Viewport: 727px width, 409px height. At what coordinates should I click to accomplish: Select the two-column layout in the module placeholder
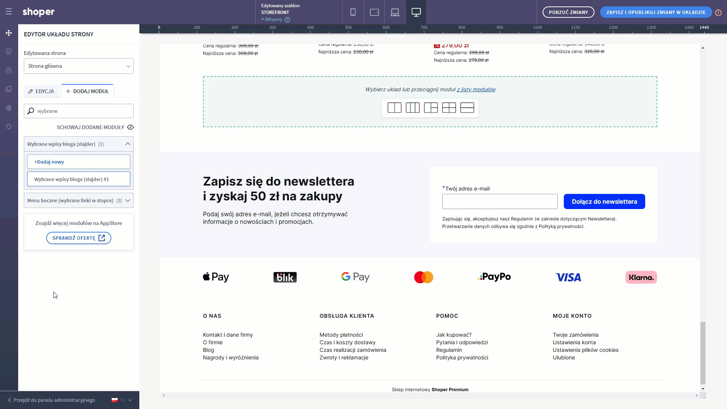tap(394, 108)
